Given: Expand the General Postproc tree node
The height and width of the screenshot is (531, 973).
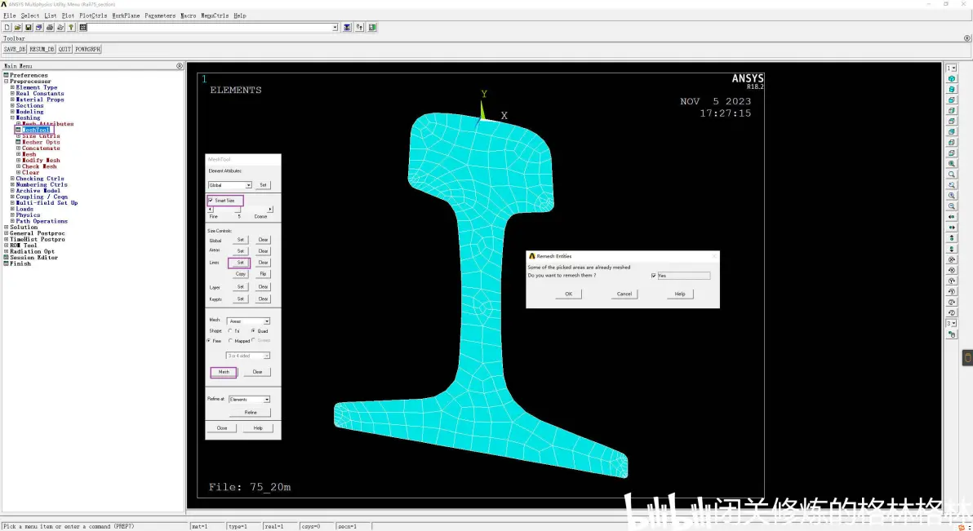Looking at the screenshot, I should coord(7,233).
